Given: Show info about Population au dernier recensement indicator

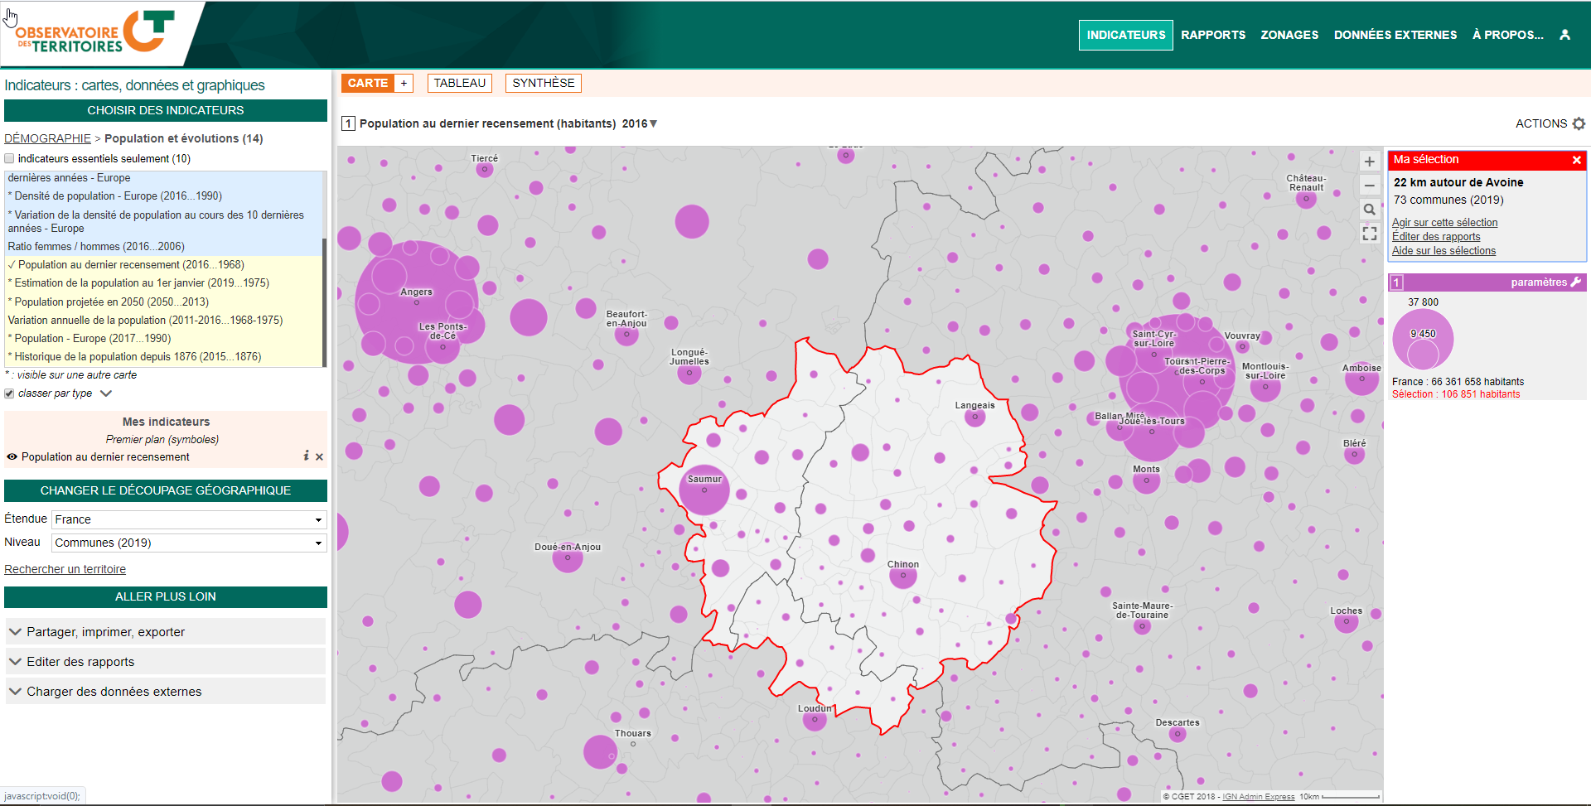Looking at the screenshot, I should (x=305, y=456).
